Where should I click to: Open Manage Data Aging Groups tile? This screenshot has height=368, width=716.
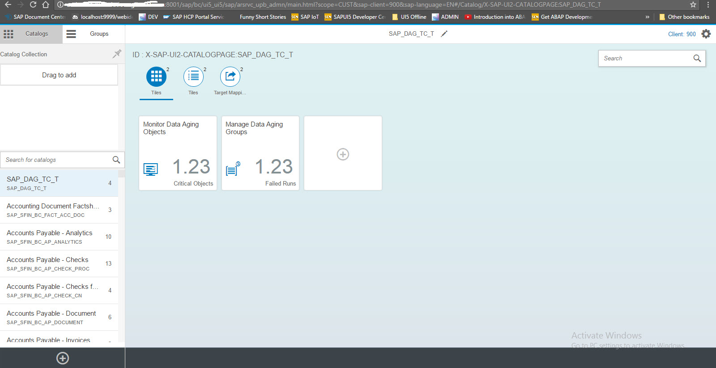(x=260, y=153)
